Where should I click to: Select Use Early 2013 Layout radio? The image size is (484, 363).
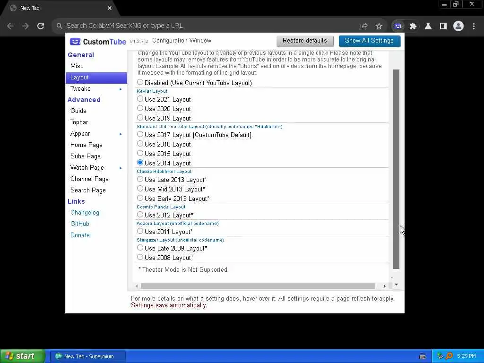[x=140, y=198]
